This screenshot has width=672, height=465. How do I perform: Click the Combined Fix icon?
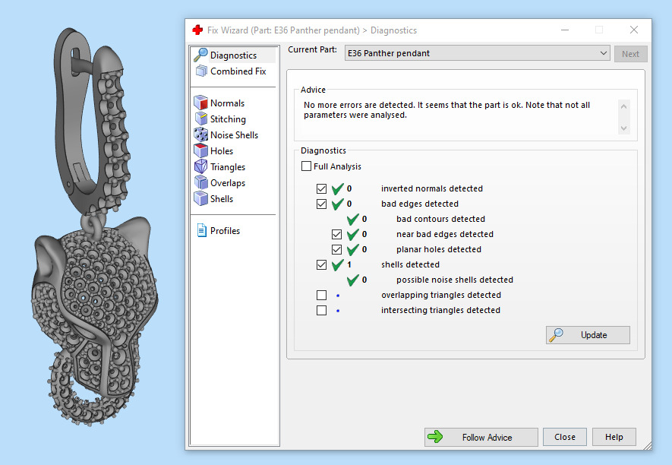(x=201, y=71)
